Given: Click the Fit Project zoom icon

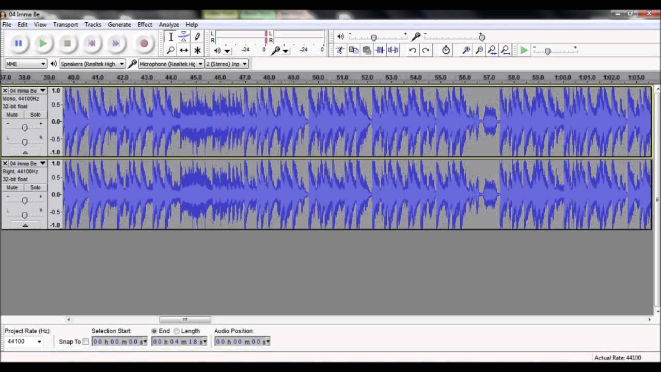Looking at the screenshot, I should coord(506,50).
